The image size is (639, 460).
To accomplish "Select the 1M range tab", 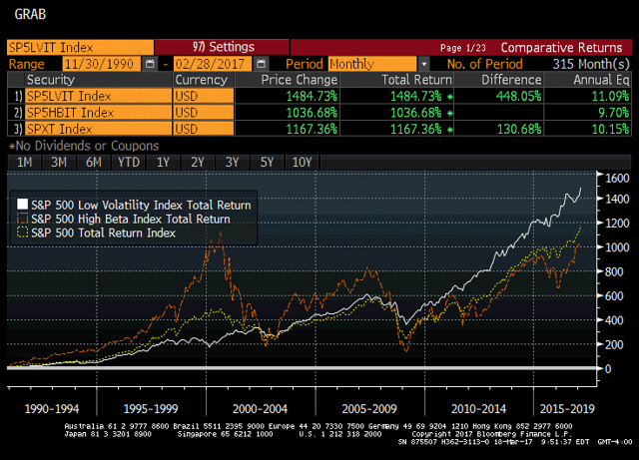I will [x=24, y=163].
